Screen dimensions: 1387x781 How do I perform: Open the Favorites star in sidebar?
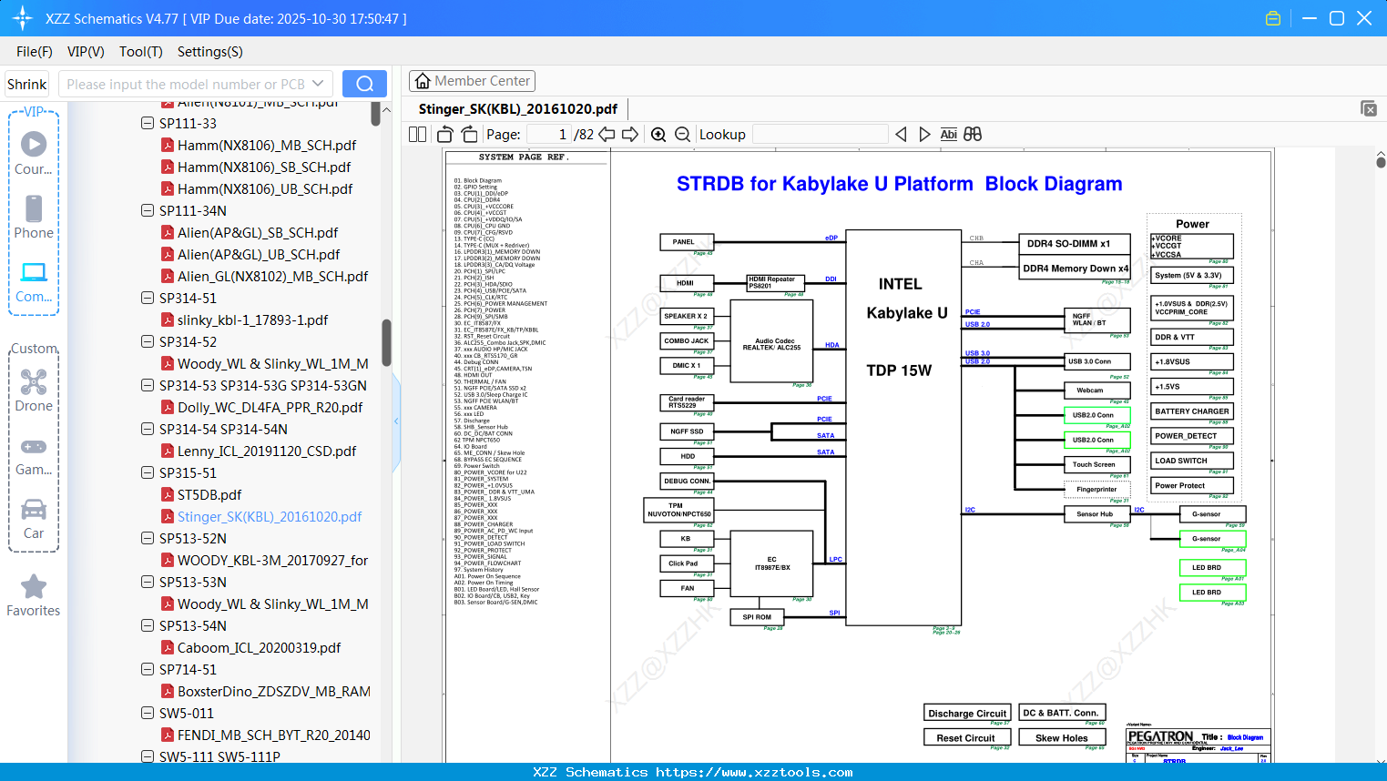coord(34,587)
